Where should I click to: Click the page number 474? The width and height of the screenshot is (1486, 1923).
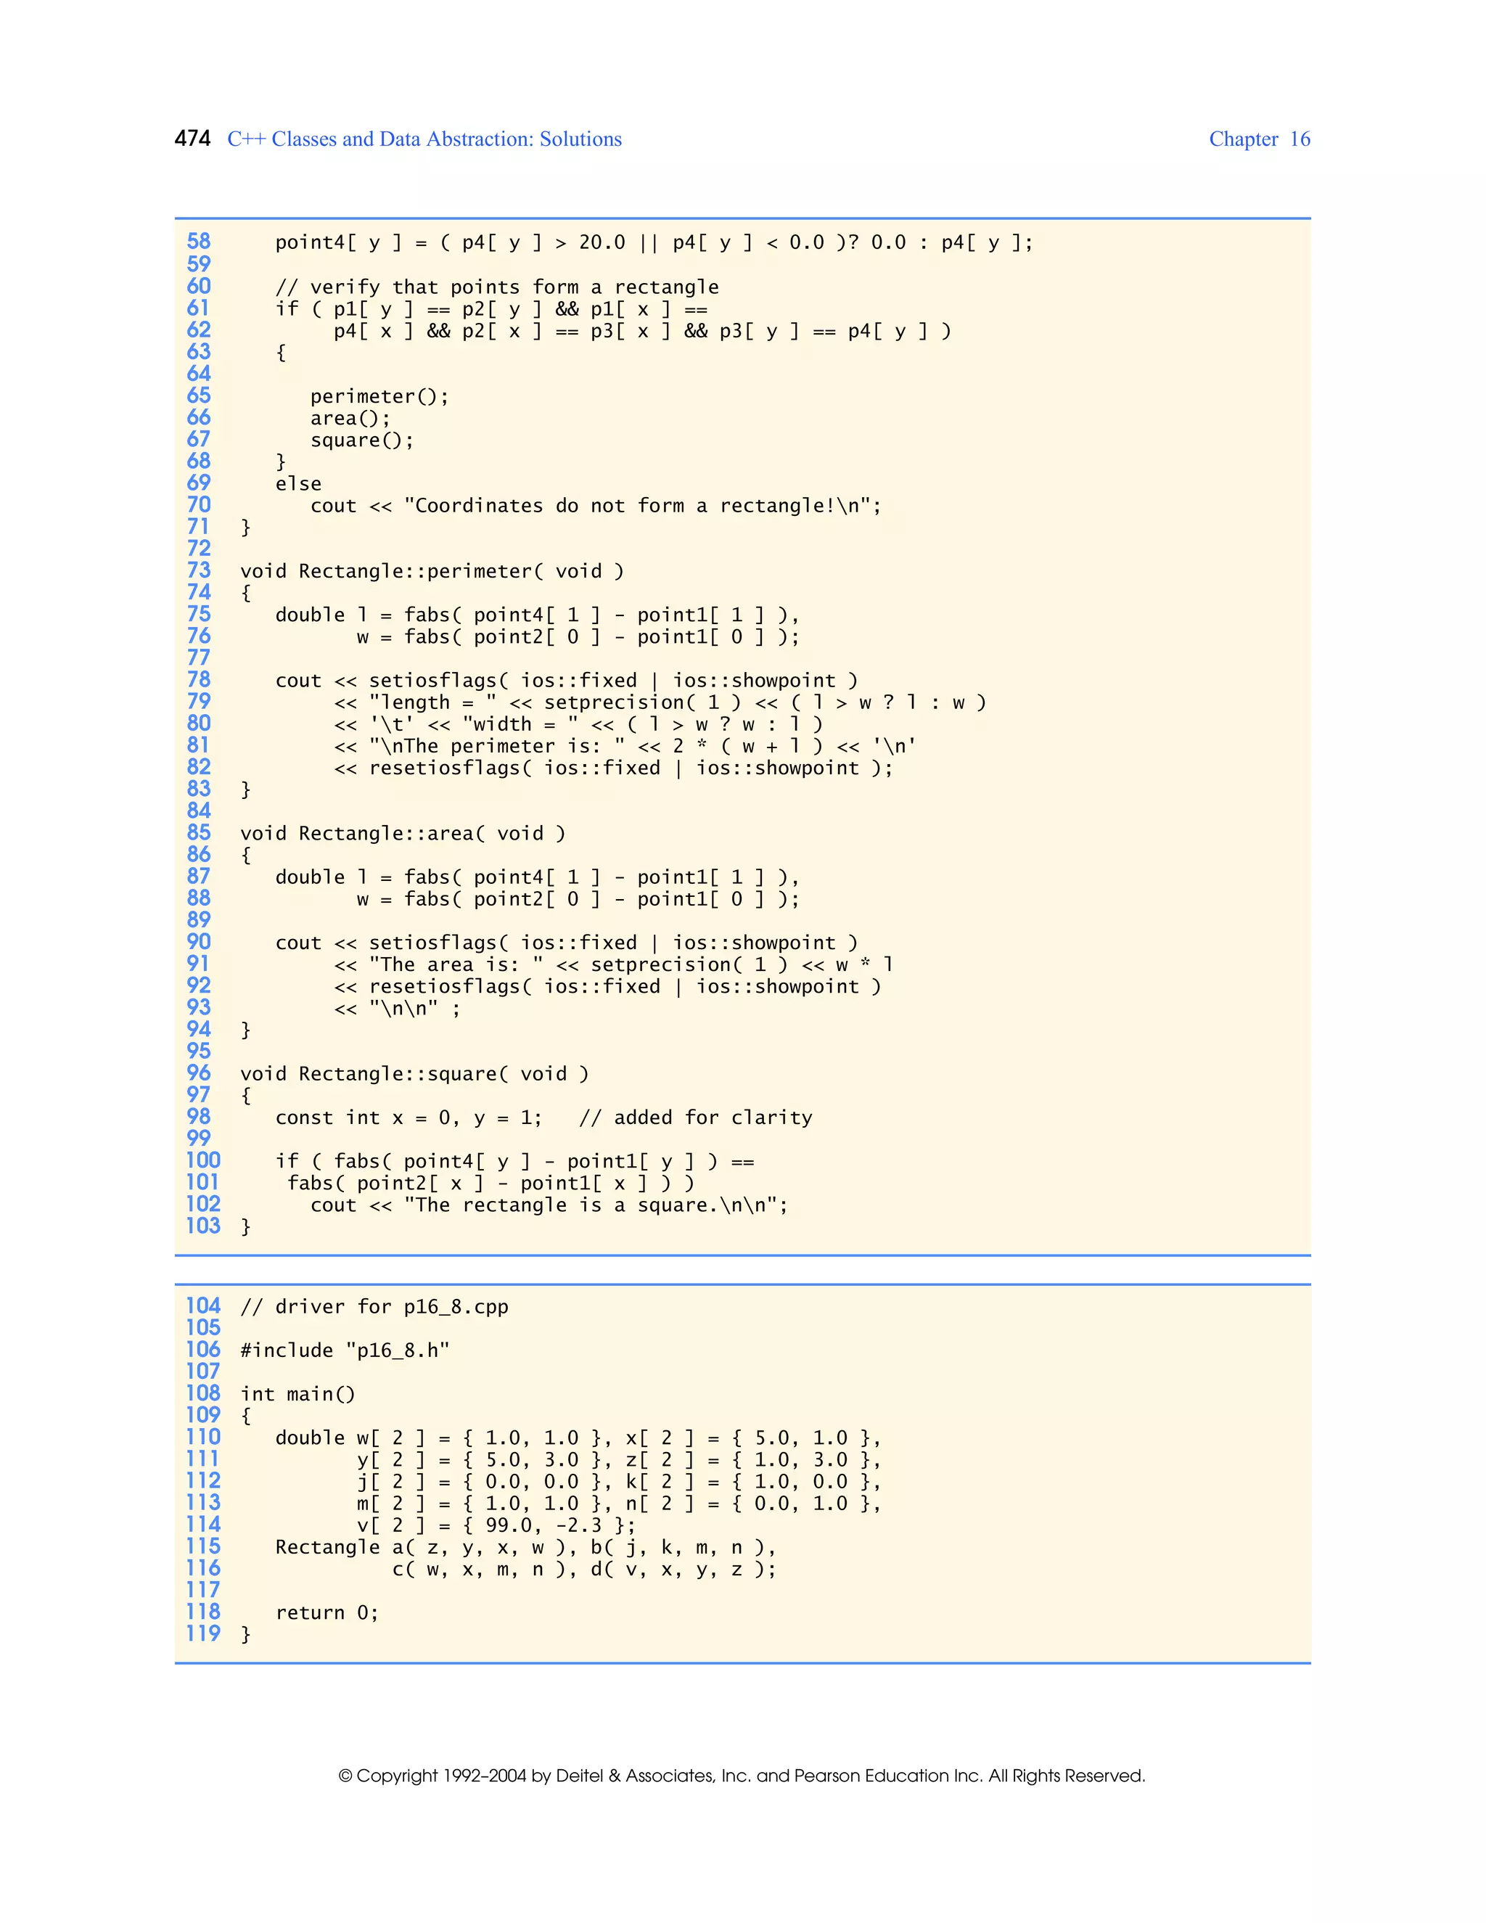[x=193, y=139]
